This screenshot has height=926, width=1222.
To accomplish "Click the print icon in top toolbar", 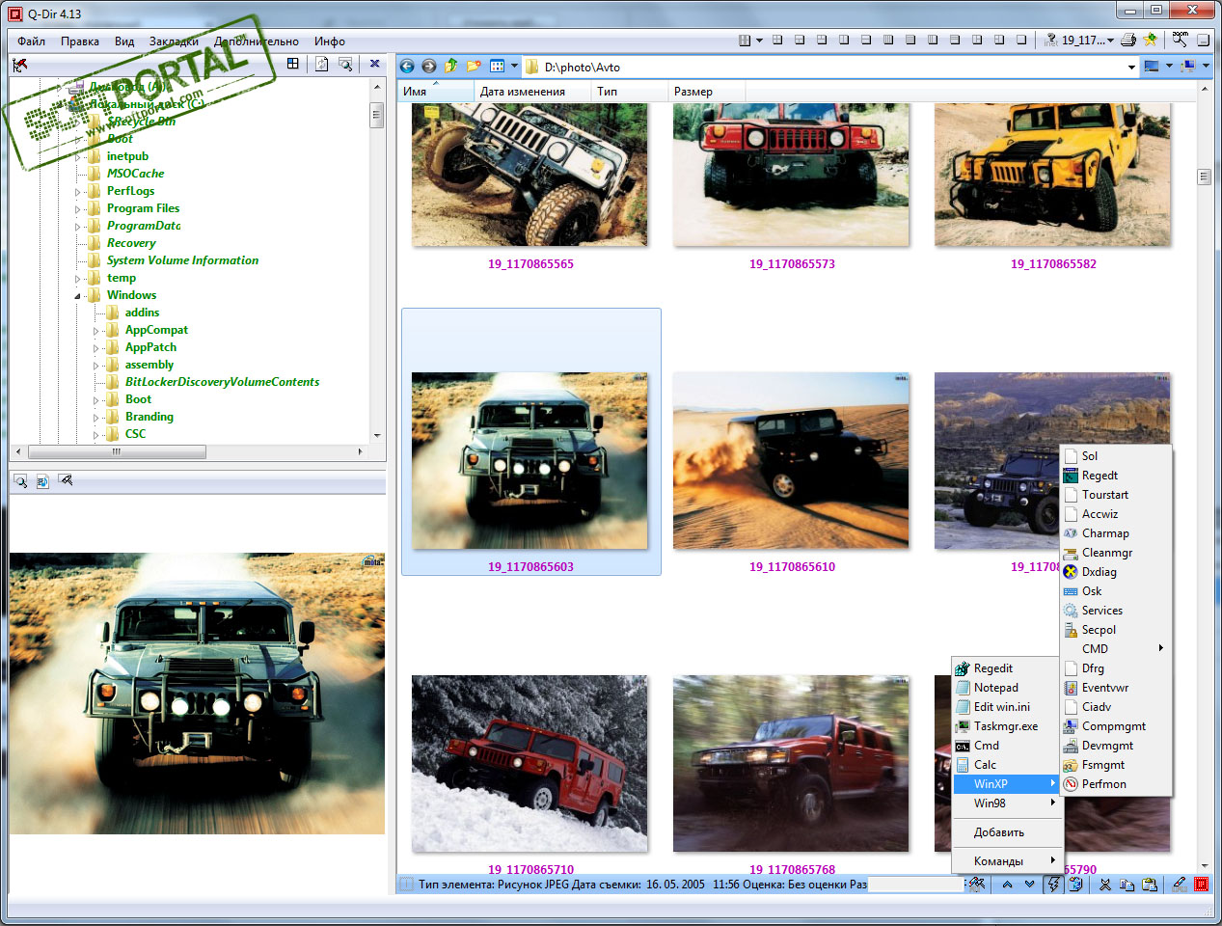I will (x=1128, y=41).
